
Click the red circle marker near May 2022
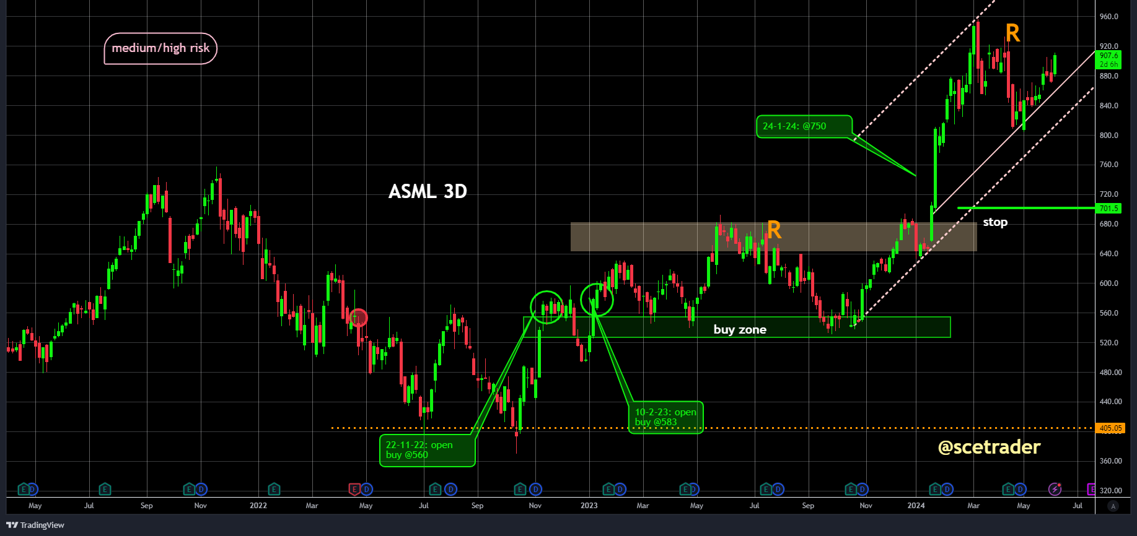tap(359, 318)
